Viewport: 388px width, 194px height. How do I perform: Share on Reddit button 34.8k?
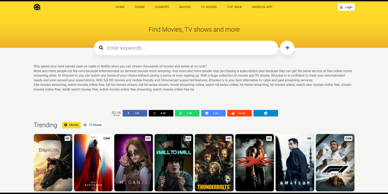[239, 113]
